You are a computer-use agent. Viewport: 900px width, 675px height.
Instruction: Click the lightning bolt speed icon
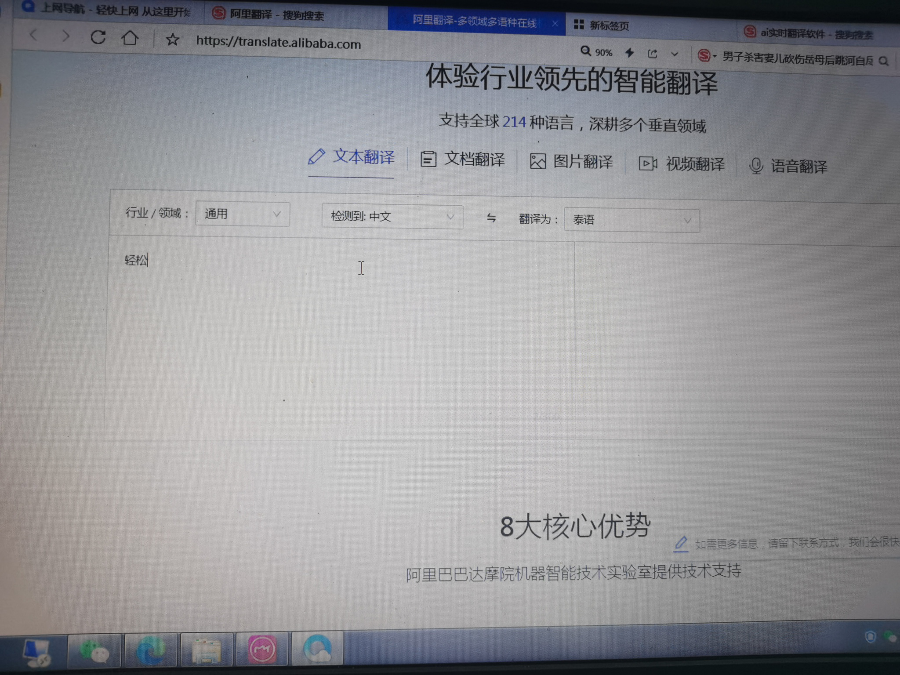coord(629,53)
